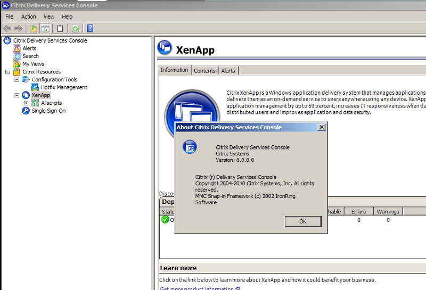The image size is (426, 290).
Task: Click the Up one level toolbar icon
Action: pos(34,28)
